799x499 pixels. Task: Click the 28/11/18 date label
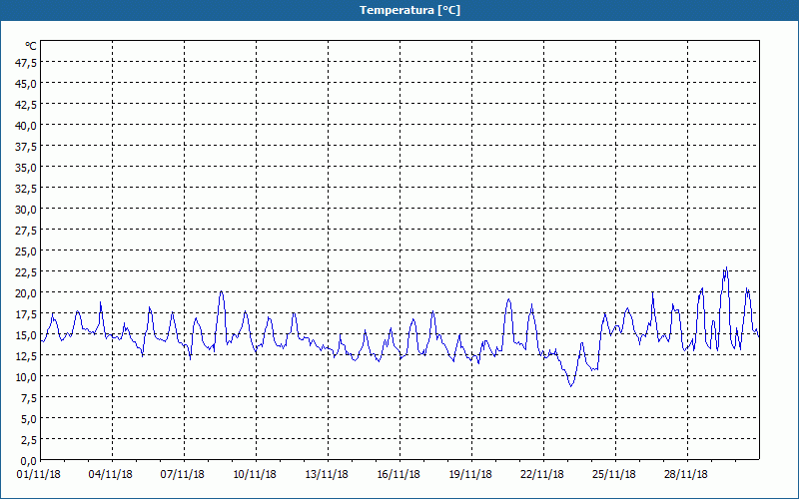tap(686, 475)
